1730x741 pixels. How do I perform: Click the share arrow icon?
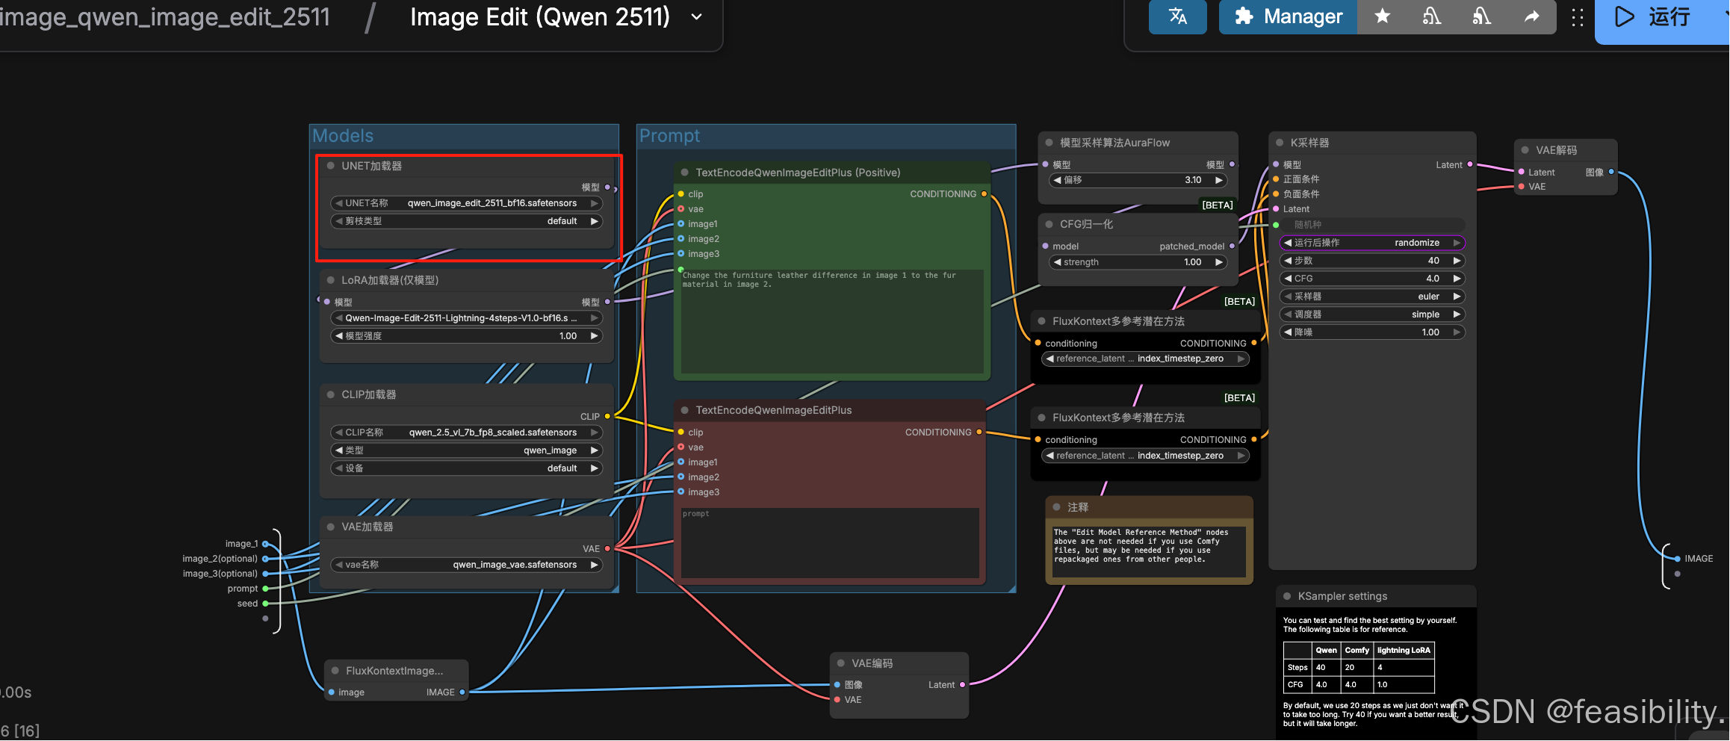(1531, 16)
